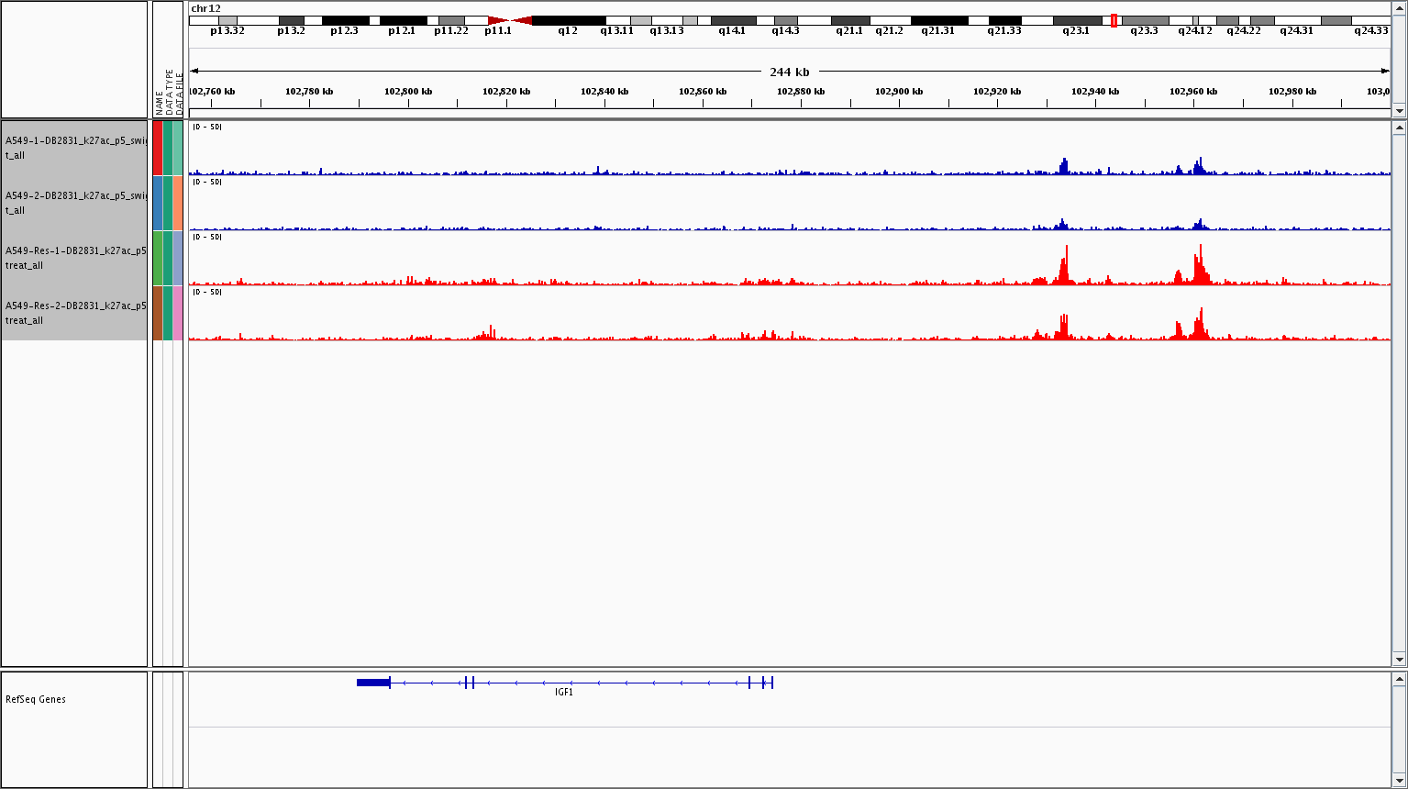Select the A549-Res-1-DB2831 track name
This screenshot has width=1408, height=789.
74,258
